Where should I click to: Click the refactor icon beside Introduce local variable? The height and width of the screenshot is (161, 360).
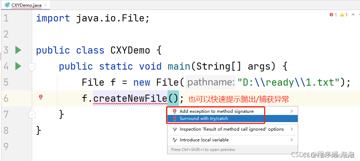click(175, 140)
